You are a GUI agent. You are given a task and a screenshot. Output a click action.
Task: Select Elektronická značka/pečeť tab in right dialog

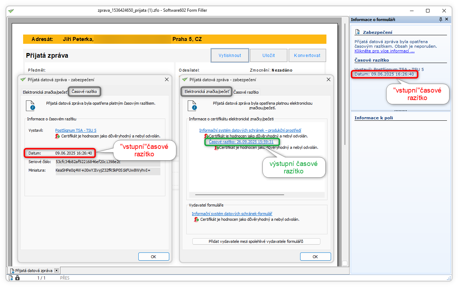click(207, 92)
